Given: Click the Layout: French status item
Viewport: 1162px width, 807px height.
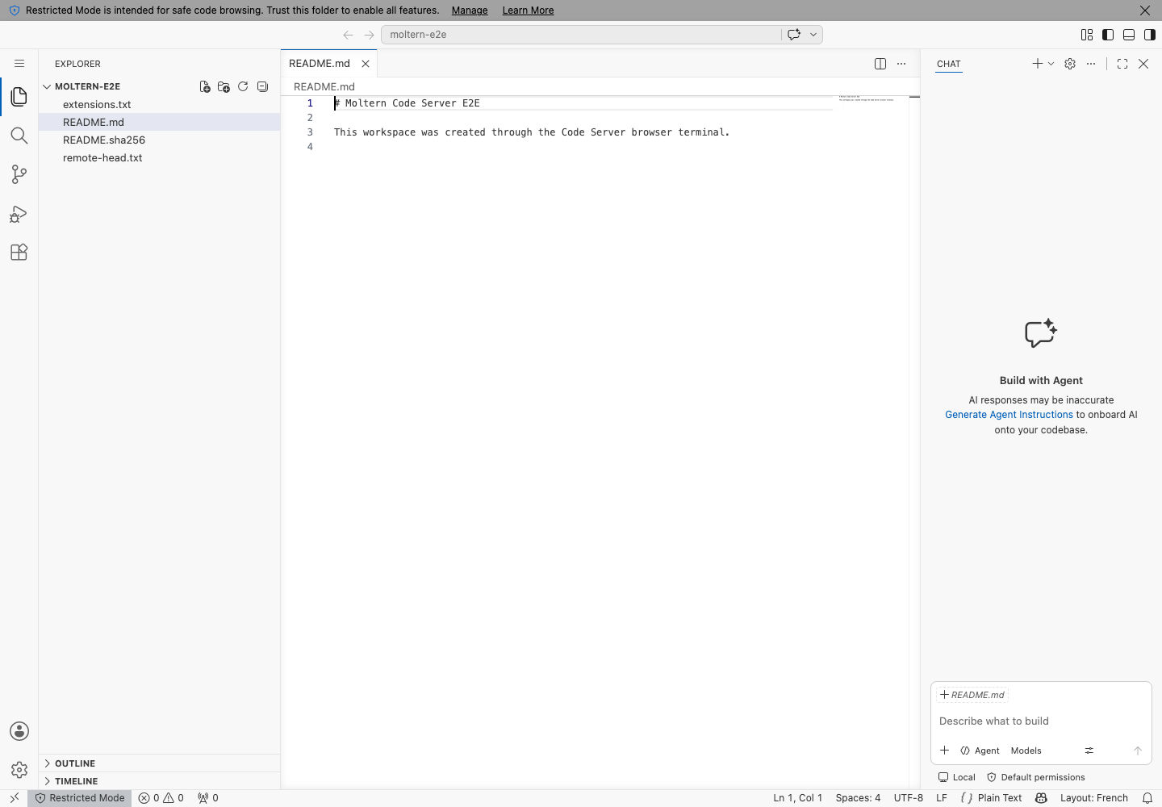Looking at the screenshot, I should (1094, 798).
